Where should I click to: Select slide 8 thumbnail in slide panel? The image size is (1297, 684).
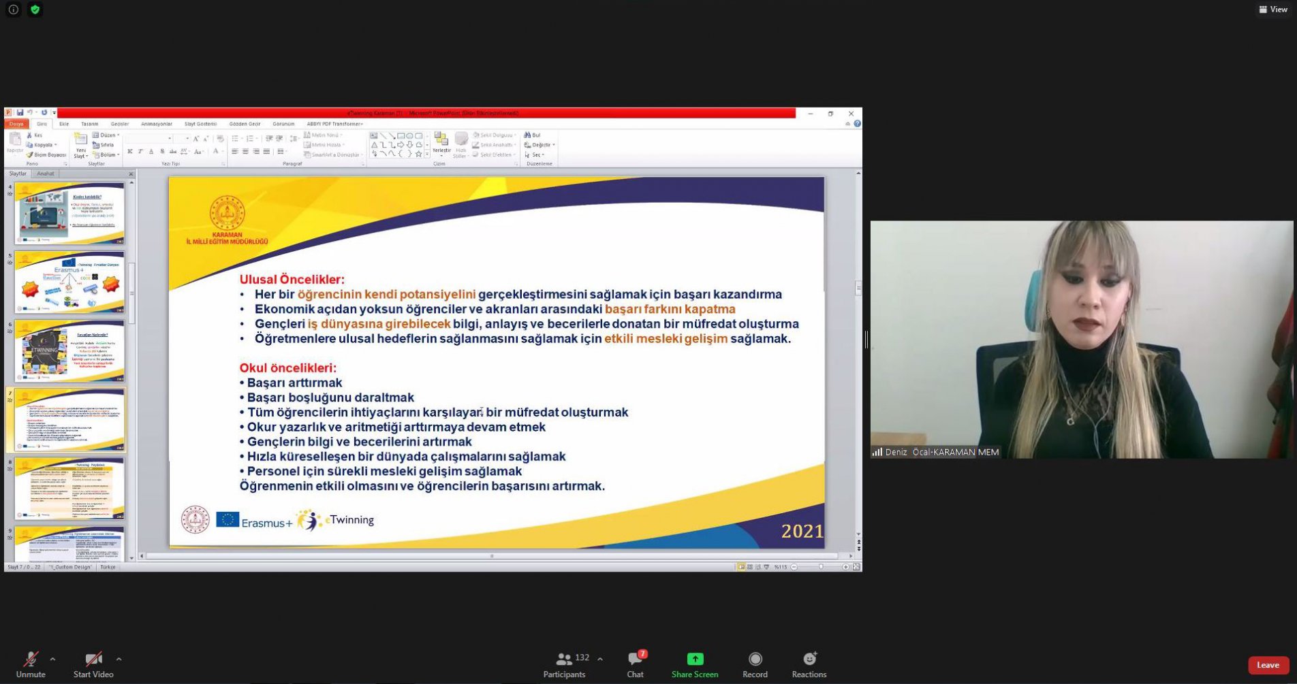[69, 488]
